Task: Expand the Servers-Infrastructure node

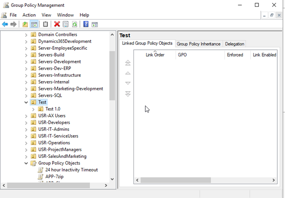Action: (x=26, y=75)
